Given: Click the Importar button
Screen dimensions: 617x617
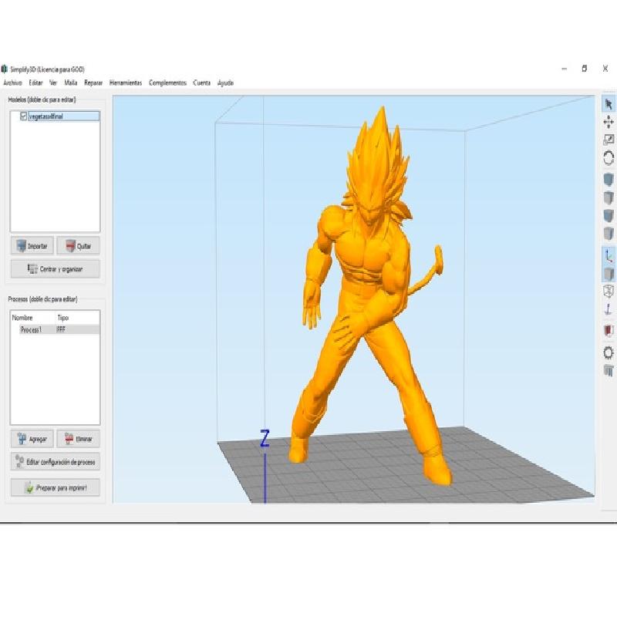Looking at the screenshot, I should point(32,246).
